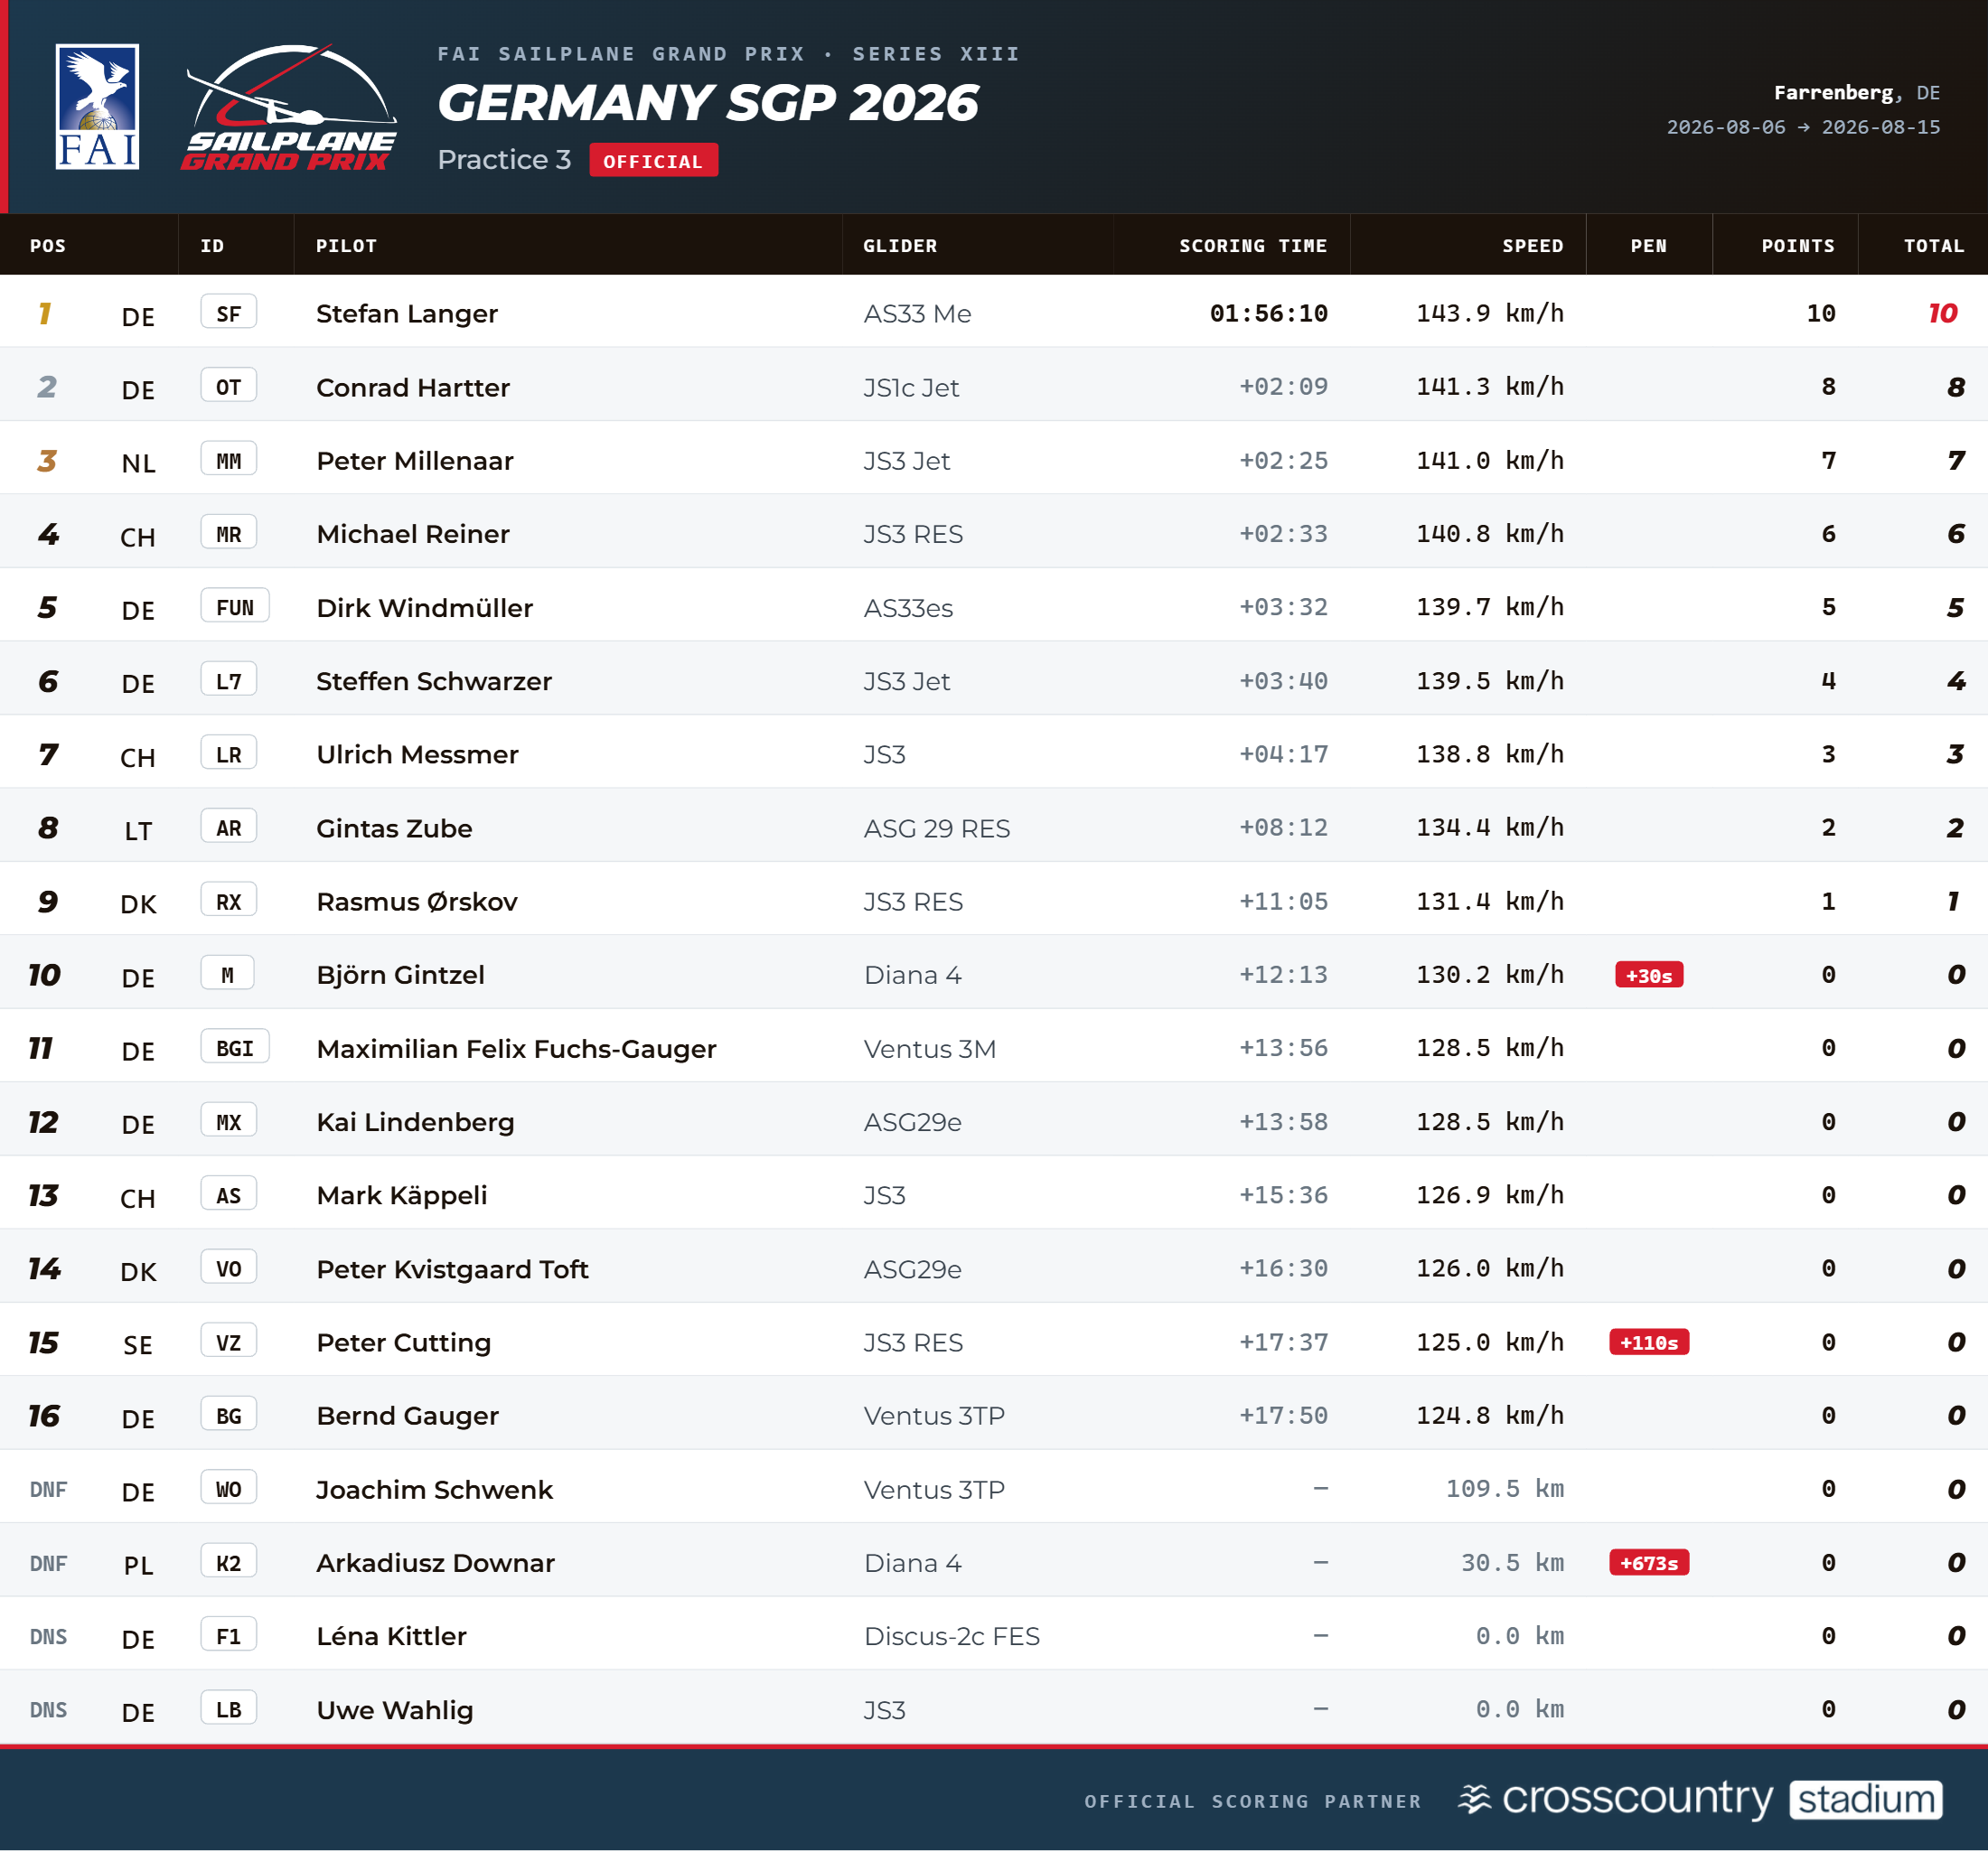Select pilot name Ulrich Messmer
The image size is (1988, 1852).
(418, 754)
